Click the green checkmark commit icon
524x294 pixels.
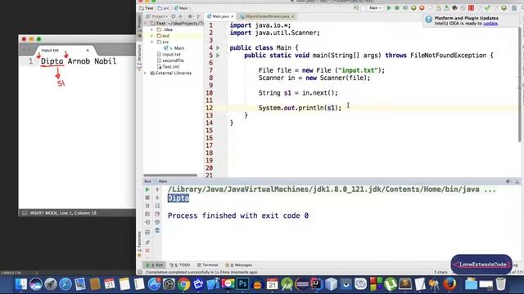coord(488,8)
